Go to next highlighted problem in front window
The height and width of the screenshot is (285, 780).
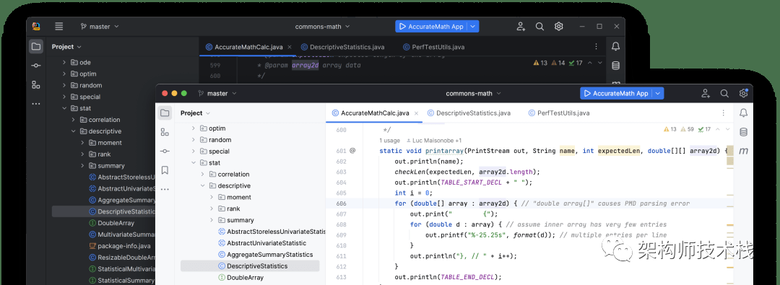click(728, 129)
